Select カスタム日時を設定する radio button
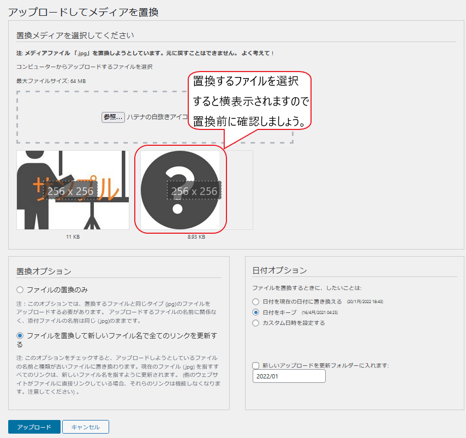This screenshot has width=466, height=438. (x=256, y=323)
